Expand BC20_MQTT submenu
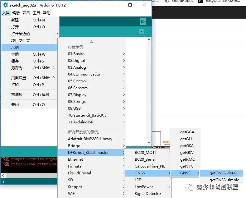Image resolution: width=246 pixels, height=198 pixels. [x=148, y=153]
